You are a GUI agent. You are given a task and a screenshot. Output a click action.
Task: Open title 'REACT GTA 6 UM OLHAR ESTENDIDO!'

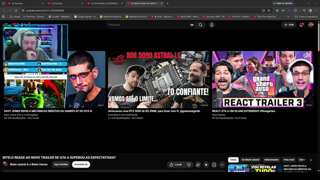(243, 111)
